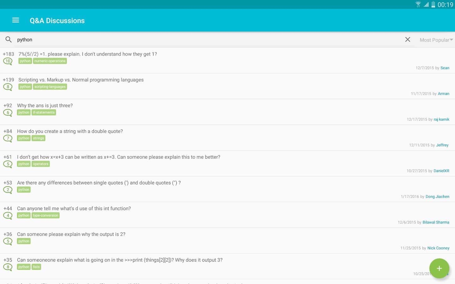
Task: Open "Why the ans is just three?" question
Action: tap(45, 106)
